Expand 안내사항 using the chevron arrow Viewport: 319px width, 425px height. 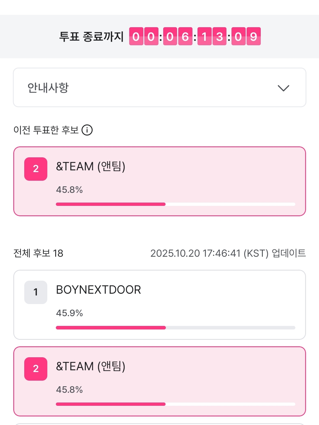pos(283,88)
